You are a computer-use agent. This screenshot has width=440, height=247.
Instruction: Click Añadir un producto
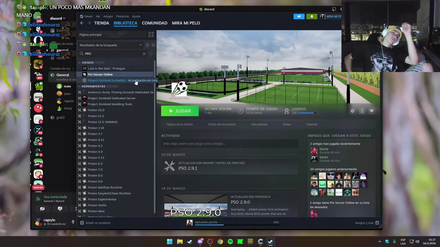95,223
